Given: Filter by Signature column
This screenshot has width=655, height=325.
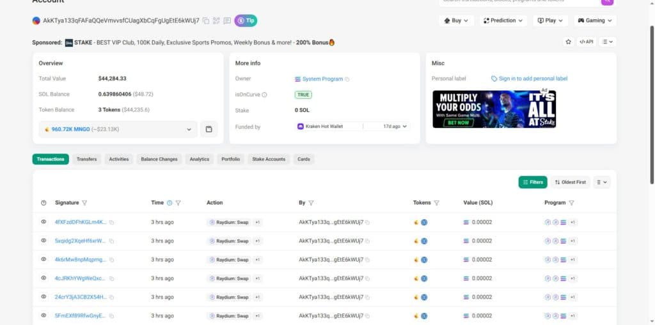Looking at the screenshot, I should coord(84,203).
